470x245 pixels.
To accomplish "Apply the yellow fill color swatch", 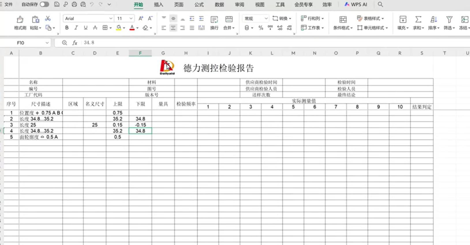I will [x=119, y=28].
